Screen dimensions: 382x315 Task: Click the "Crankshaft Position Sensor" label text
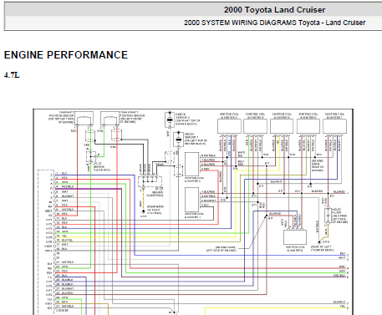[x=132, y=117]
